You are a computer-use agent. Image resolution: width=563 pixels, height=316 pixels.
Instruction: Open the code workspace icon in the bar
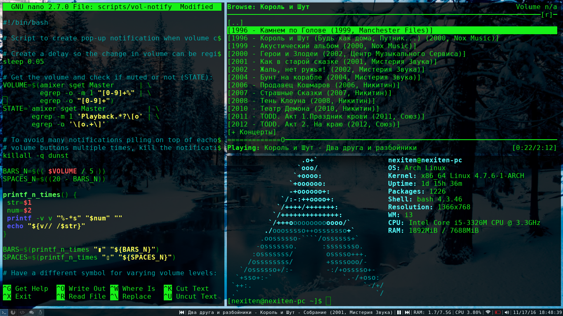[x=22, y=312]
